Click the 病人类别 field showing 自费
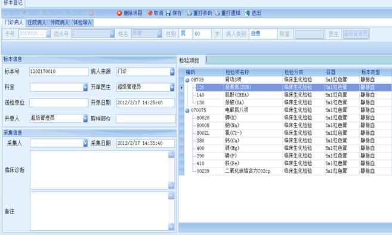 (263, 34)
